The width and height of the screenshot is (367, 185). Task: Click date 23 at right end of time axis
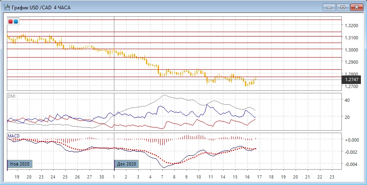click(332, 177)
